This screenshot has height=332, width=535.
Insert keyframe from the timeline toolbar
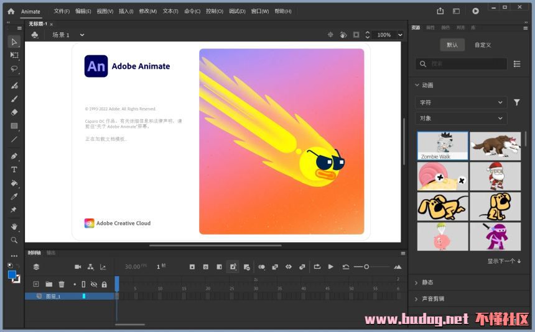tap(192, 267)
